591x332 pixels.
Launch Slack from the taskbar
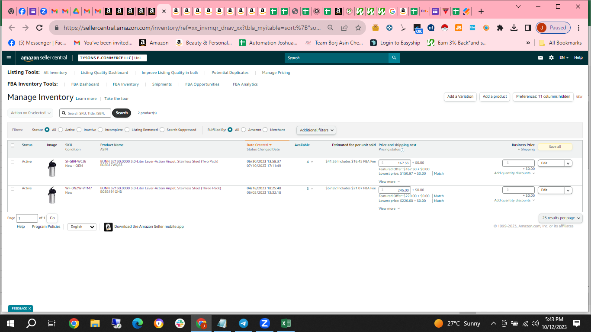(180, 323)
